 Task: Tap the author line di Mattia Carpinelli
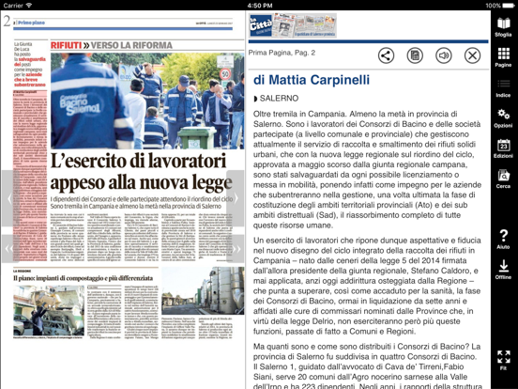[x=312, y=80]
